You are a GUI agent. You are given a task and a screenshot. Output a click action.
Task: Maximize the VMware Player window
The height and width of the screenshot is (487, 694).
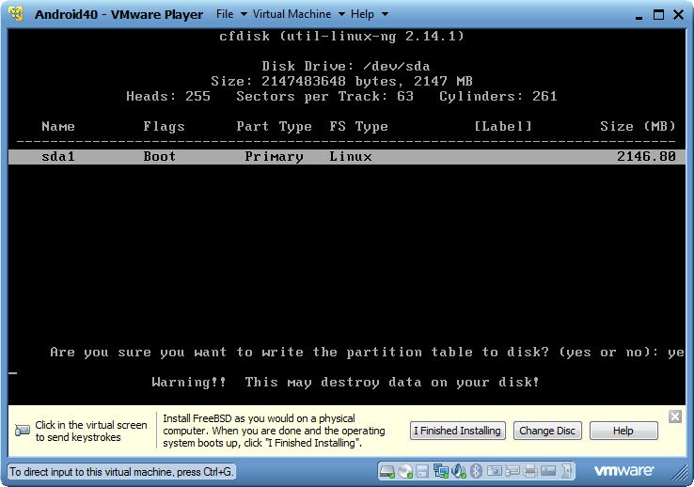pos(658,15)
